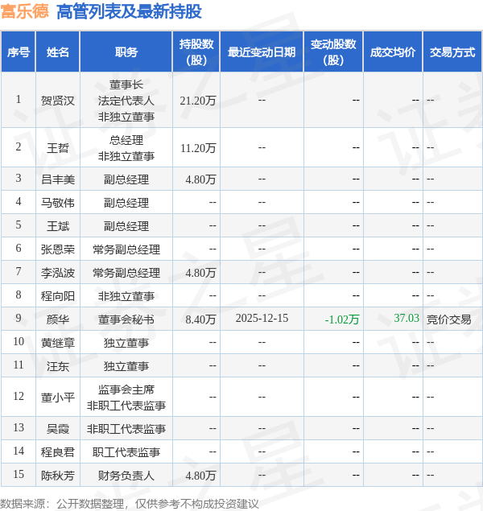The height and width of the screenshot is (511, 483).
Task: Click the name 贺贤汉
Action: coord(58,101)
